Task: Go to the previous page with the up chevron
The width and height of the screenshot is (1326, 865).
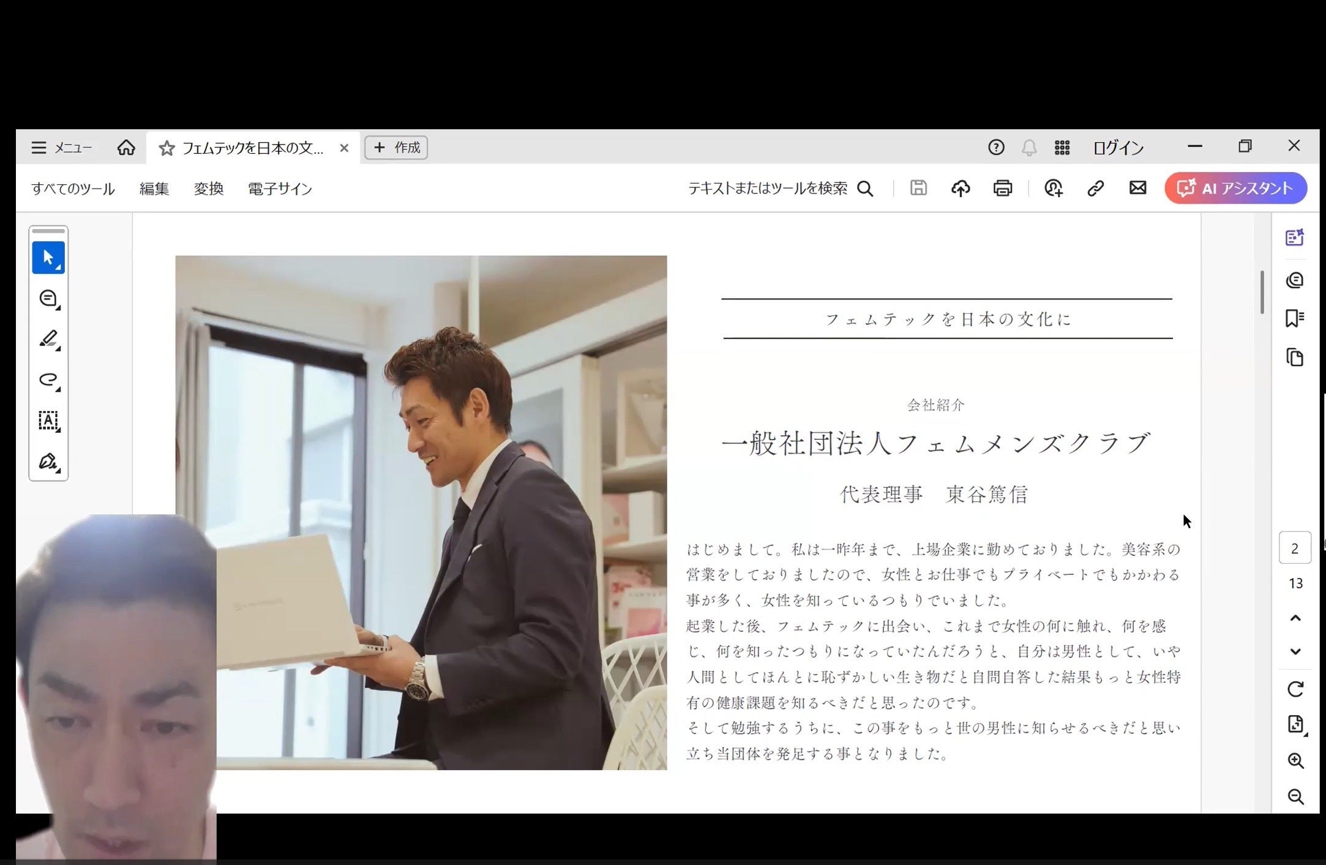Action: coord(1295,618)
